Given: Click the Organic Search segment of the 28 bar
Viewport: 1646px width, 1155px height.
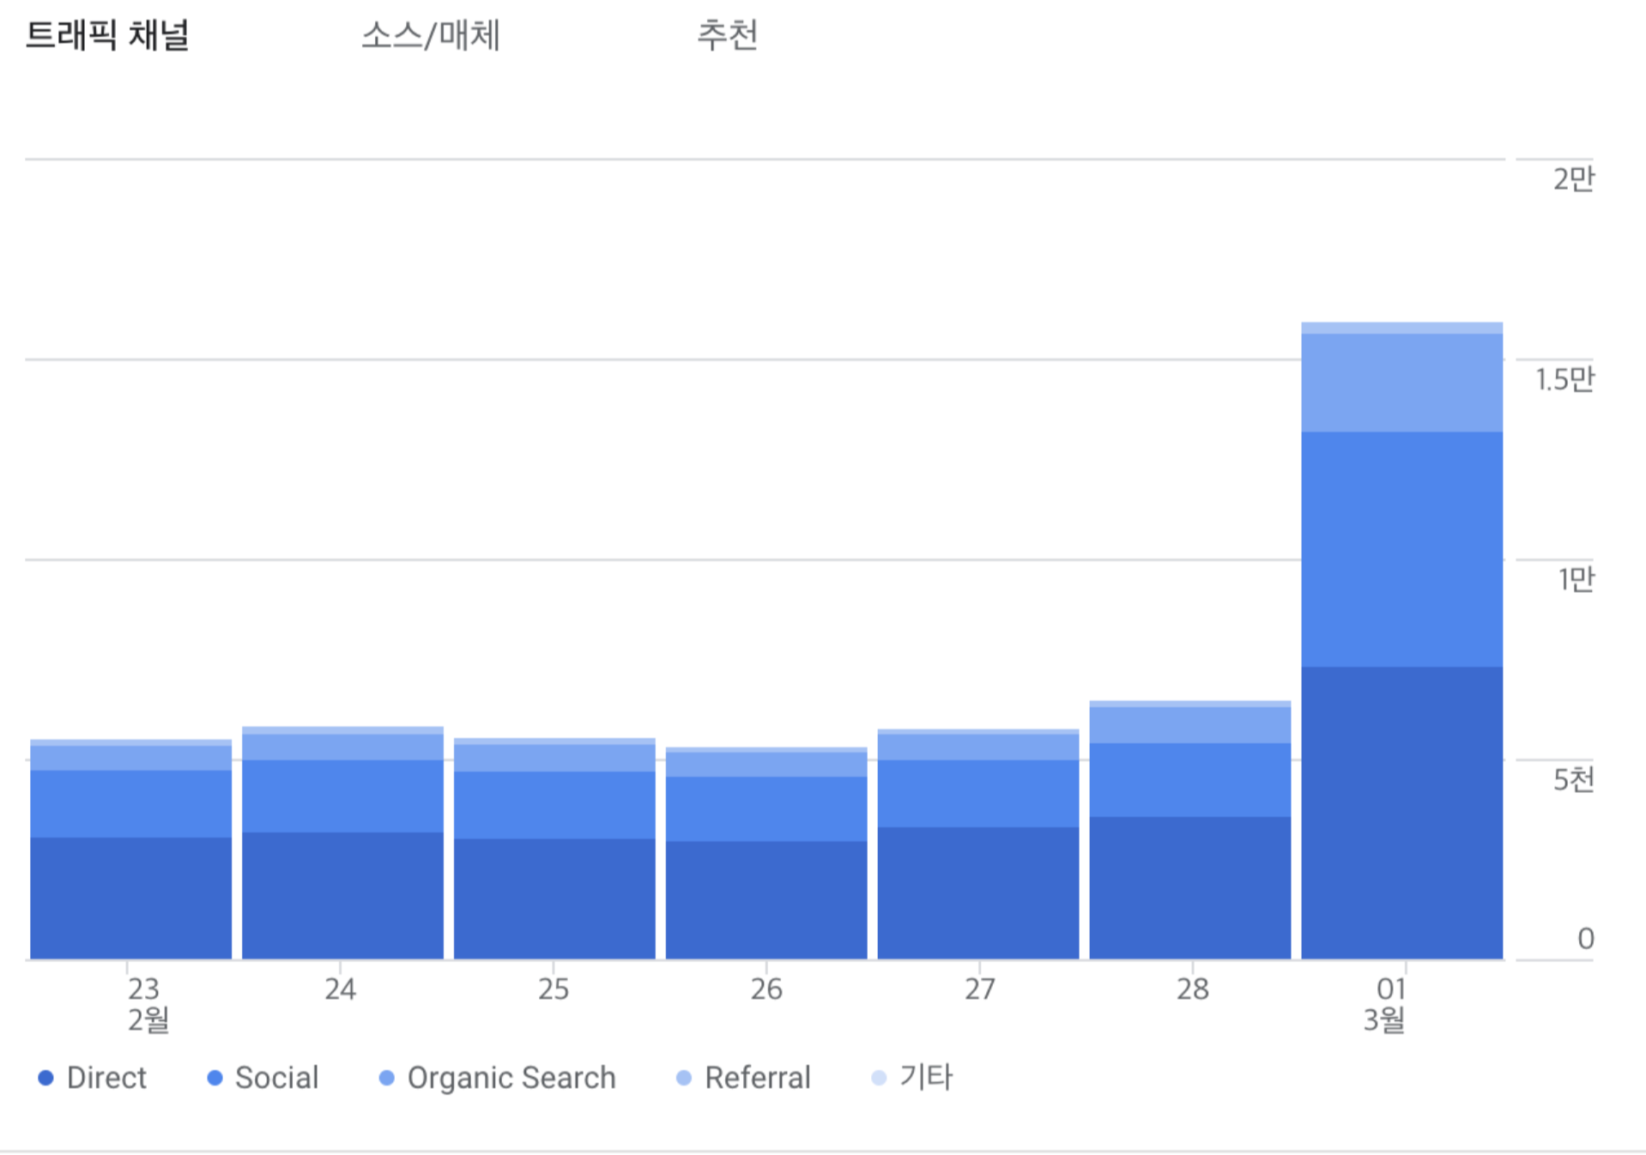Looking at the screenshot, I should point(1190,725).
